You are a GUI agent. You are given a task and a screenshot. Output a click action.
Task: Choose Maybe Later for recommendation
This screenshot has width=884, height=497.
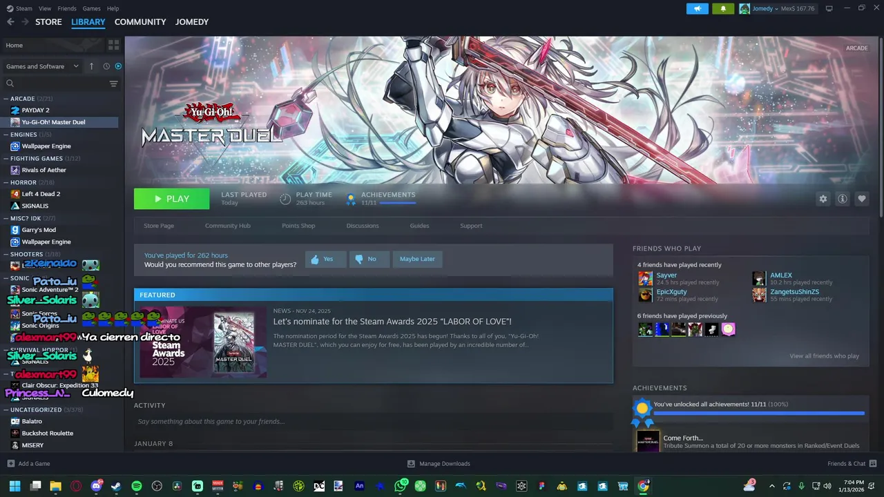(417, 259)
